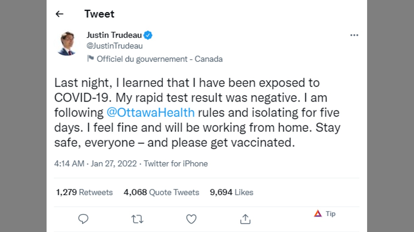
Task: Click the Justin Trudeau display name
Action: (114, 35)
